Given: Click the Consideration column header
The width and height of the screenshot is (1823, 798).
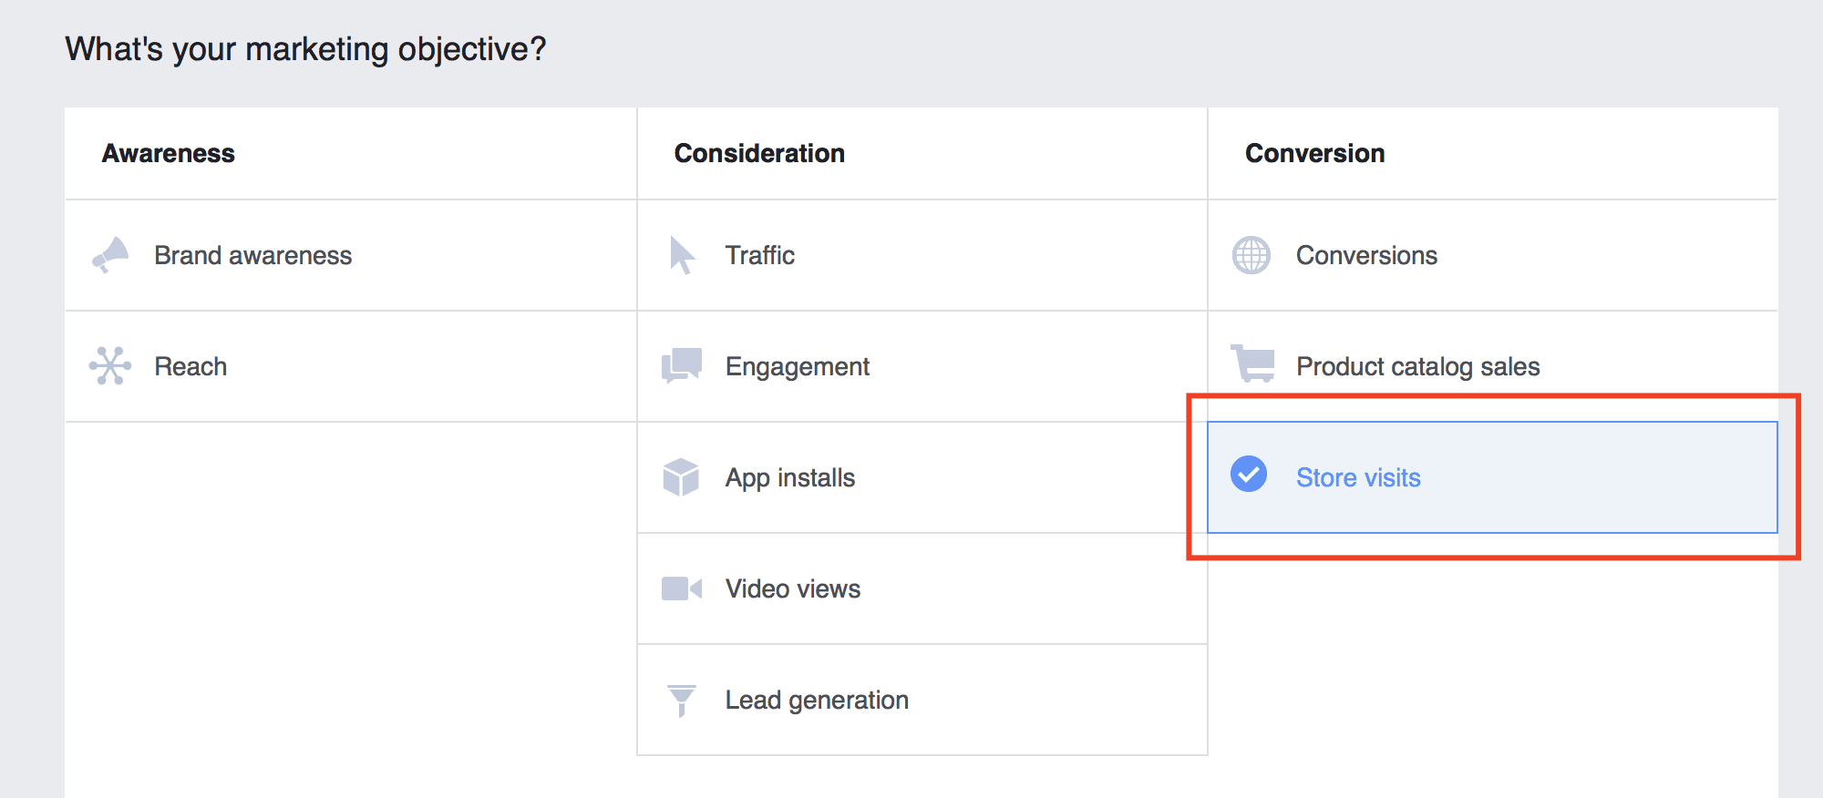Looking at the screenshot, I should 759,153.
